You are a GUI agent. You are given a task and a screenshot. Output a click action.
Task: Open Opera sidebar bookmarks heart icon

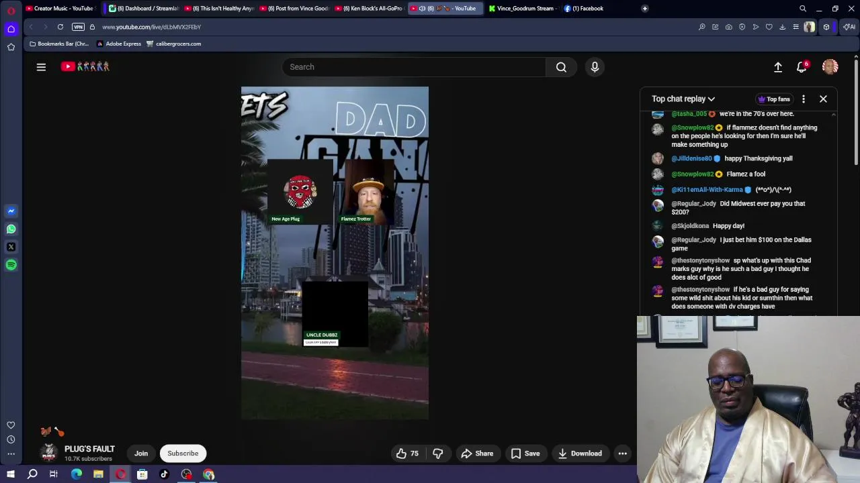[x=11, y=425]
